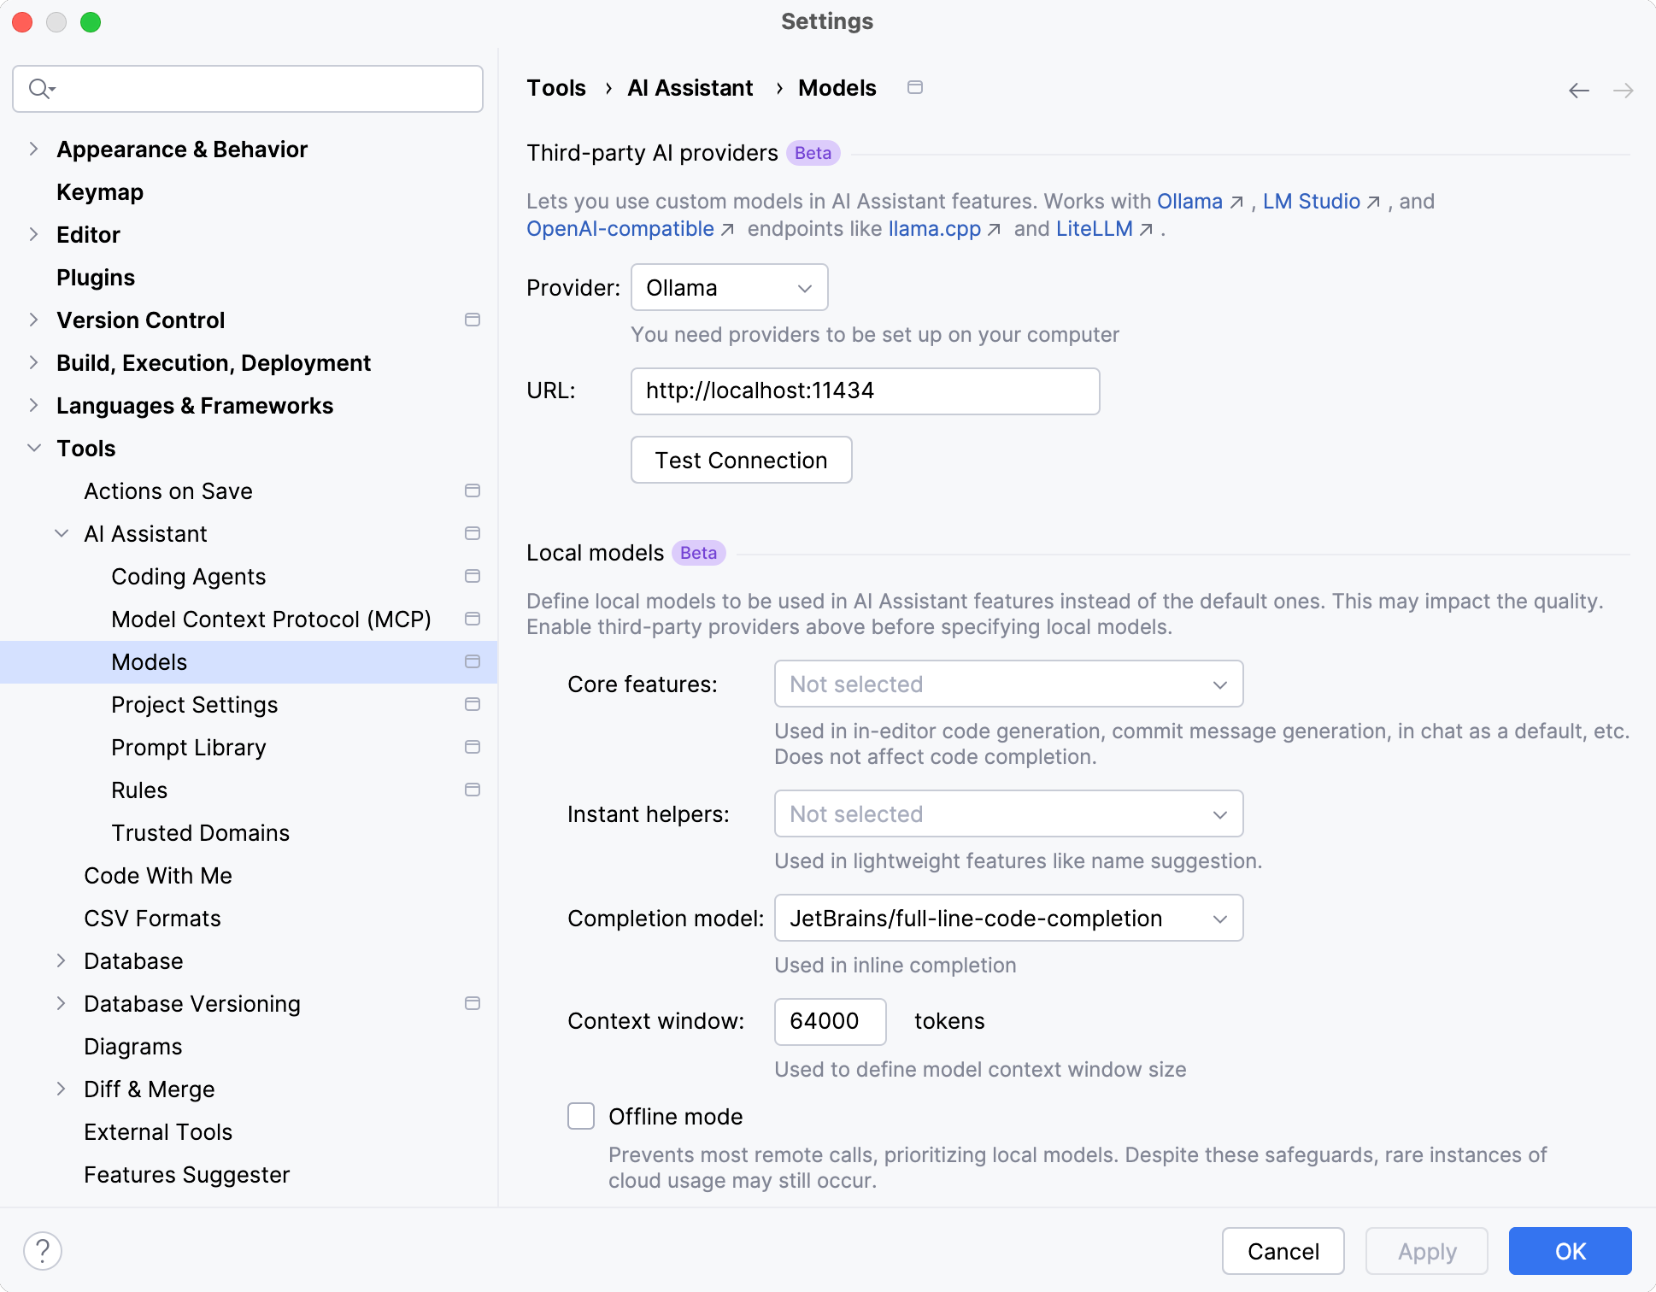Click the back navigation arrow icon

1578,91
